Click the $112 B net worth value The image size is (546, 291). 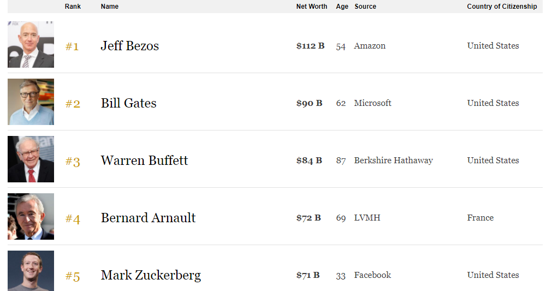tap(310, 46)
